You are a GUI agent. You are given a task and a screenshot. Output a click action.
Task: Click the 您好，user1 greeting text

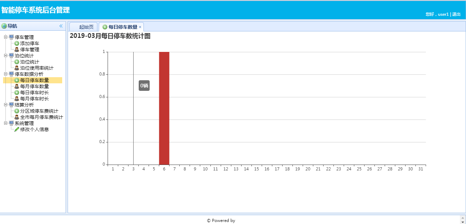point(437,14)
